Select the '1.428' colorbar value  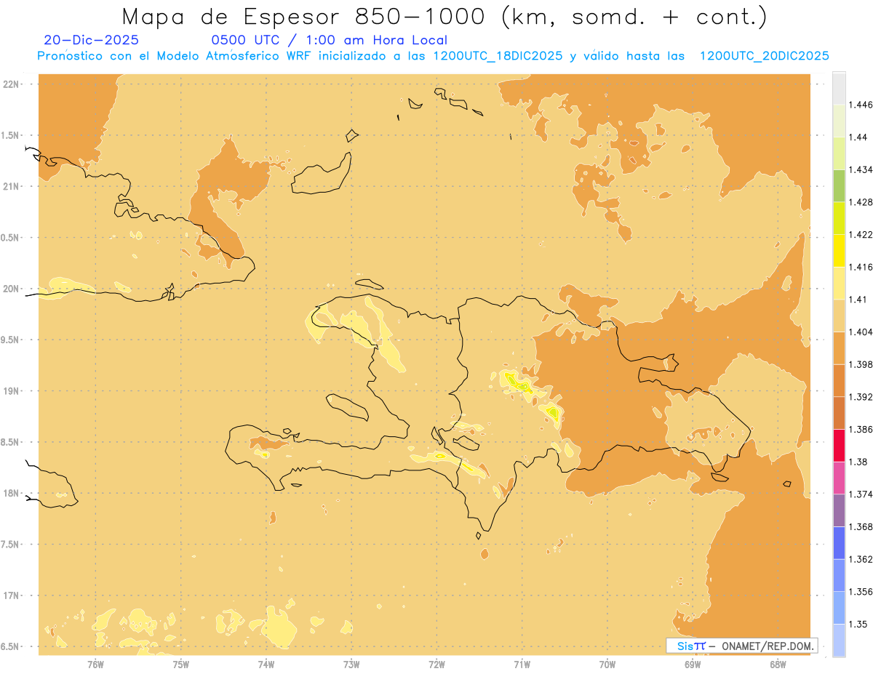pyautogui.click(x=861, y=202)
